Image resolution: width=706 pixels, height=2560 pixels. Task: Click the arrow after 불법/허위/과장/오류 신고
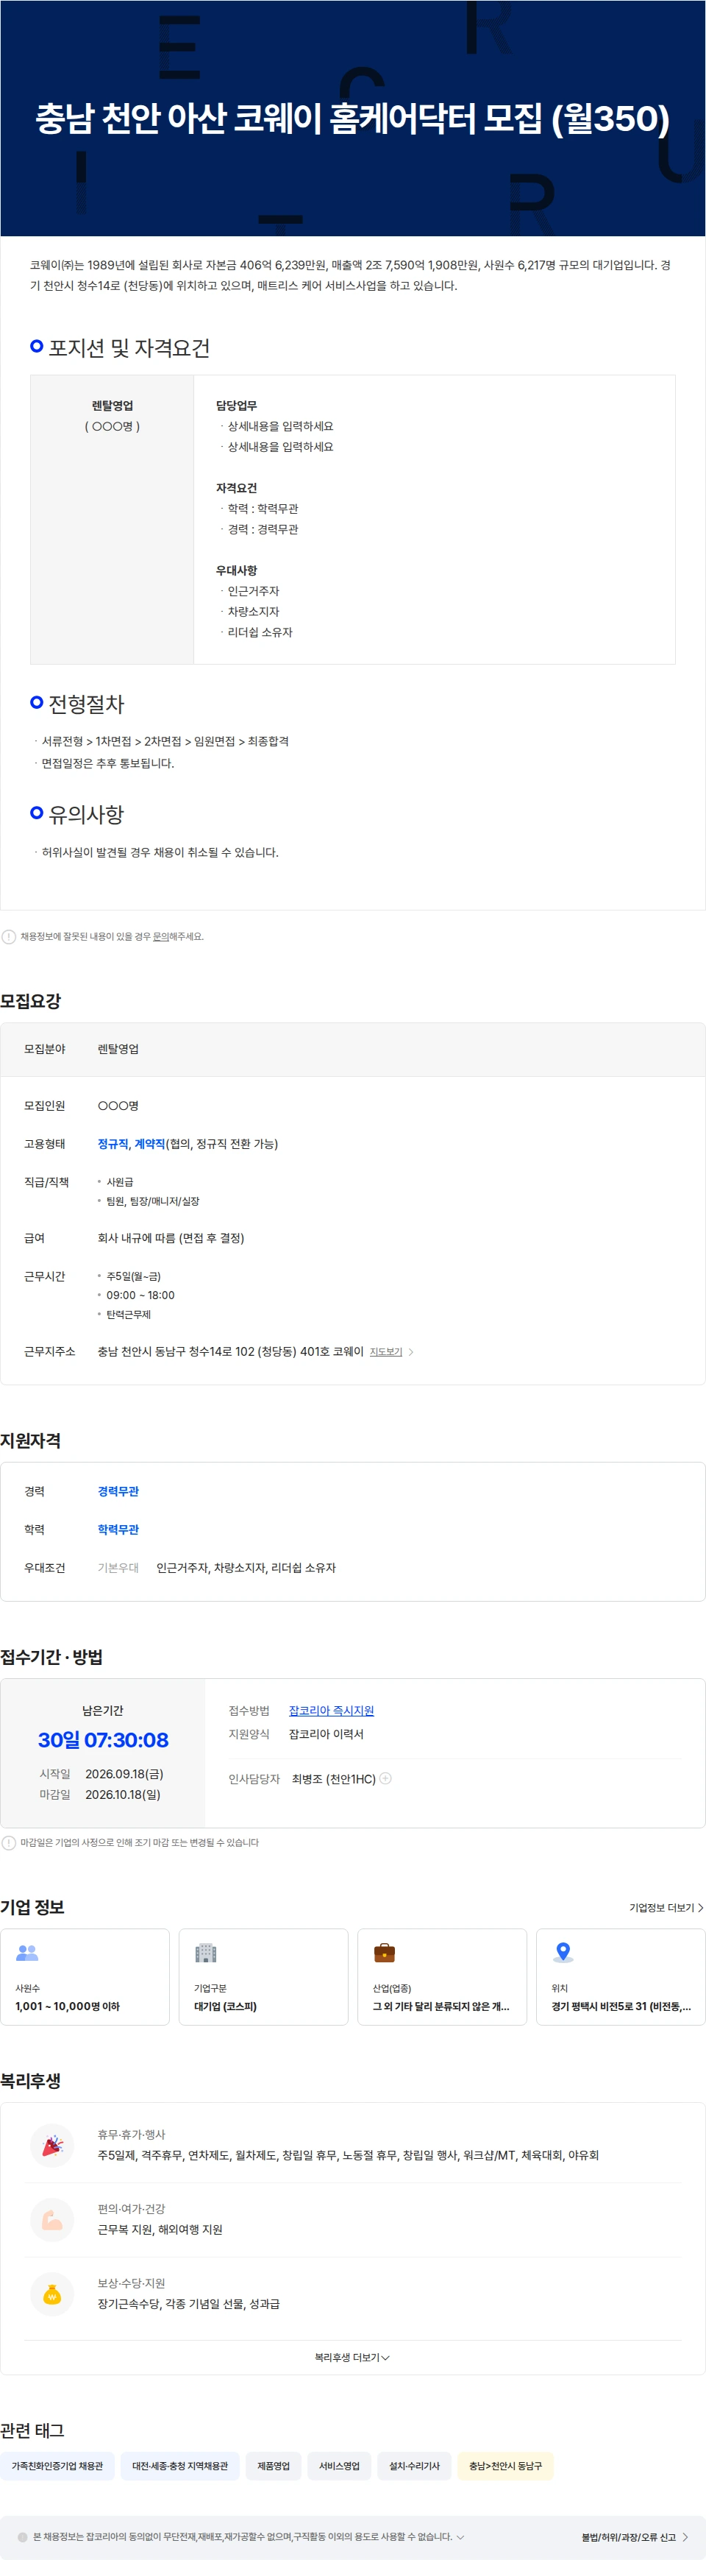click(685, 2537)
